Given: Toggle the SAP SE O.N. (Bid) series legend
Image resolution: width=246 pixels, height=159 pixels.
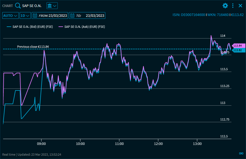Looking at the screenshot, I should [x=31, y=27].
